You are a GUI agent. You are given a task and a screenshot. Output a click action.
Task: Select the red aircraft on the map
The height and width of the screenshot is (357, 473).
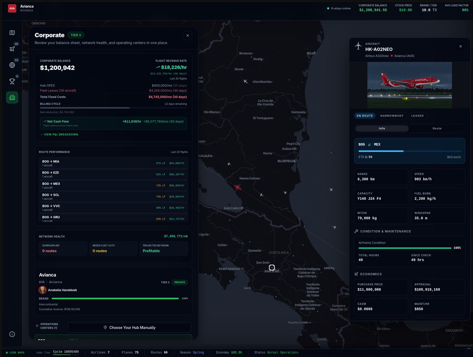click(x=237, y=188)
